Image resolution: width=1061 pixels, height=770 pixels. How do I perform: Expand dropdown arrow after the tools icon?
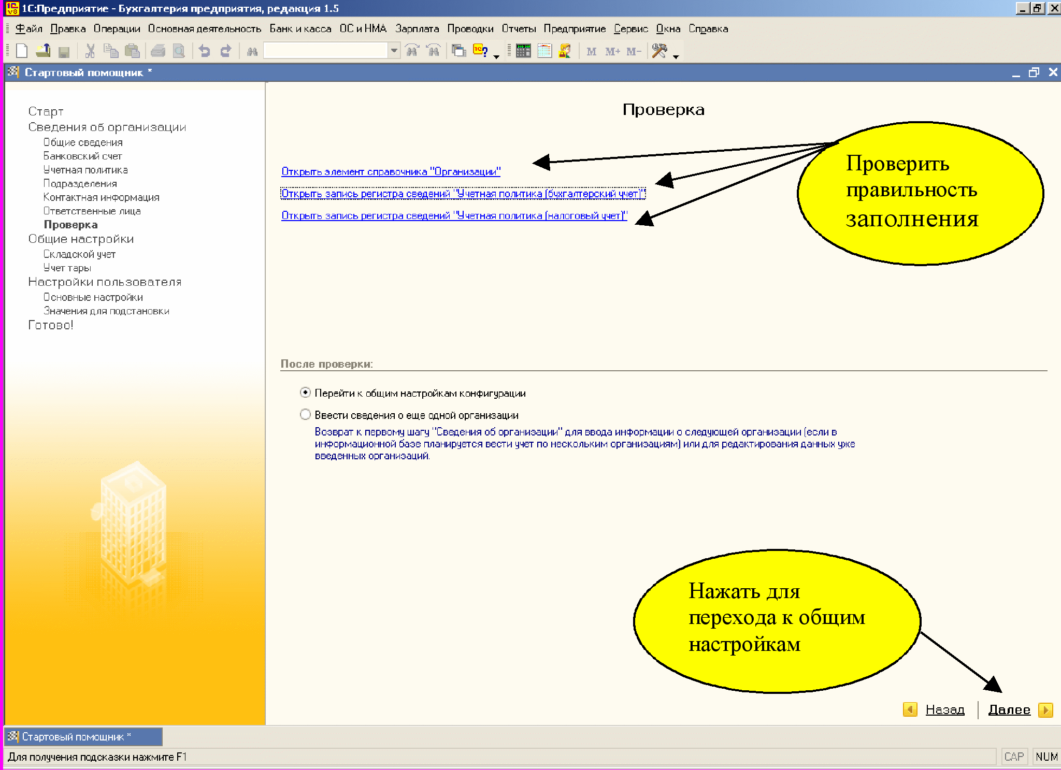coord(676,56)
